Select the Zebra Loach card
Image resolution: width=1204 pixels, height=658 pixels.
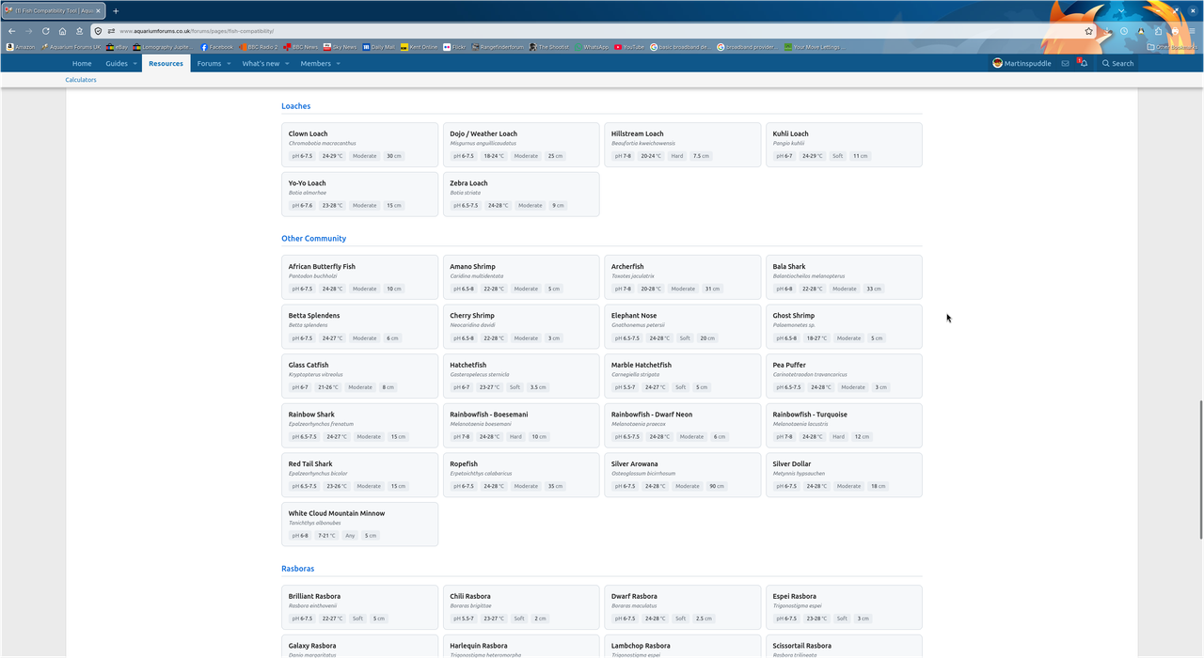(x=521, y=194)
